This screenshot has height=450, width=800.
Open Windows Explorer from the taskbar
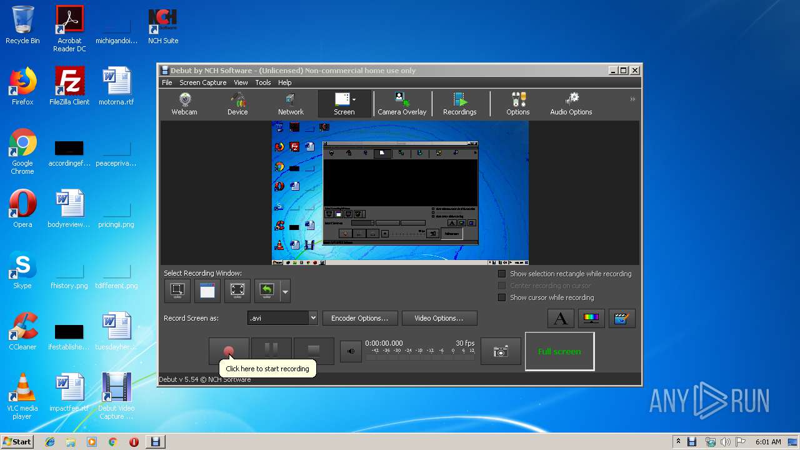[x=71, y=442]
